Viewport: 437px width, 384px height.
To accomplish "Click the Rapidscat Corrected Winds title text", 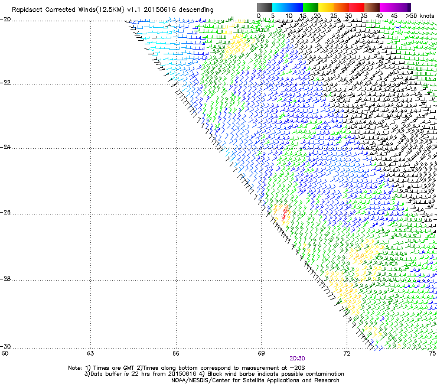I will point(113,10).
